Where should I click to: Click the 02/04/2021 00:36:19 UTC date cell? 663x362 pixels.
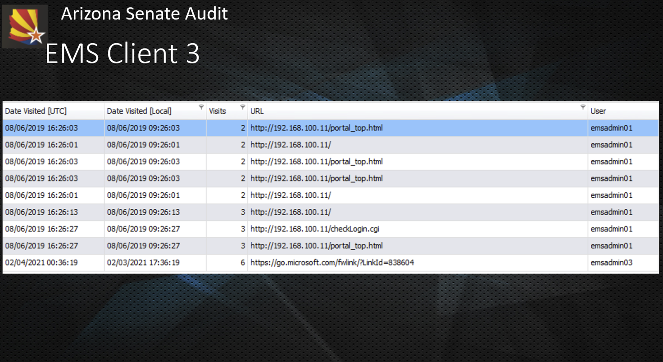41,262
